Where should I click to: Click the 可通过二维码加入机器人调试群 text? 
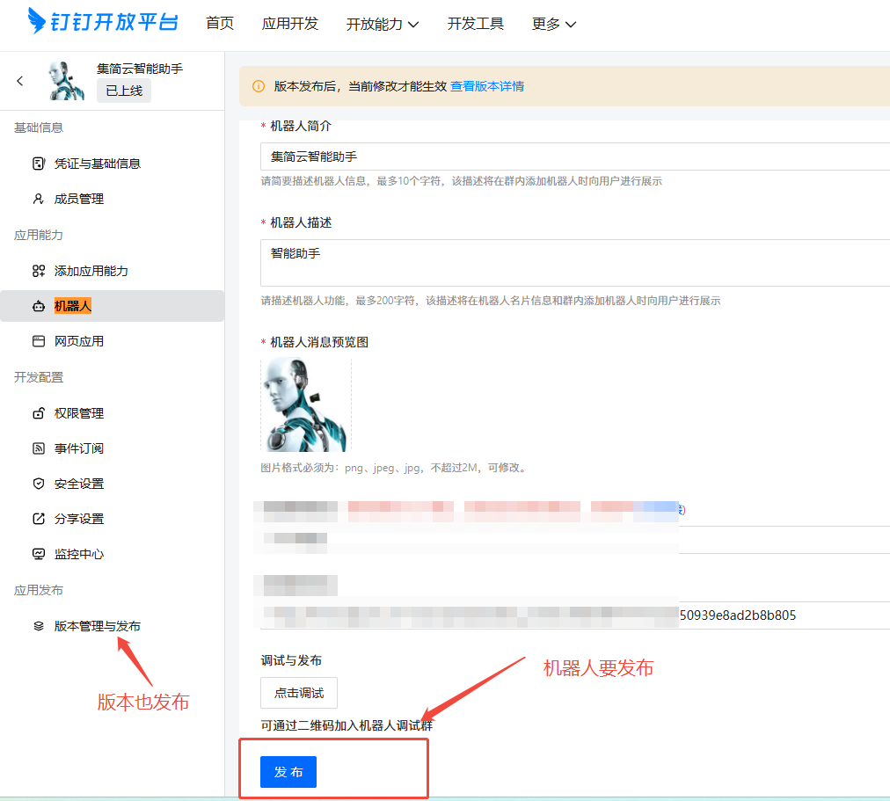347,725
